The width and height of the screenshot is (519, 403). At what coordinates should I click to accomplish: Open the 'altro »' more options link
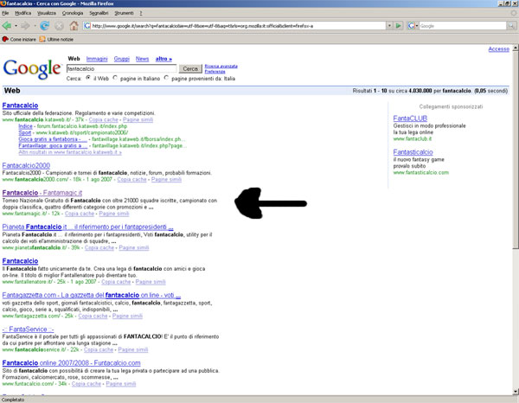click(x=163, y=59)
